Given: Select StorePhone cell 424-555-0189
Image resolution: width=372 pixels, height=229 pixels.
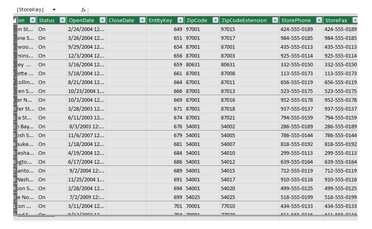Looking at the screenshot, I should coord(301,29).
